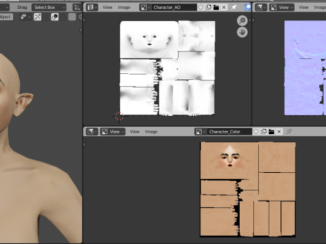Viewport: 326px width, 244px height.
Task: Click the character's ear in 3D viewport
Action: point(24,104)
